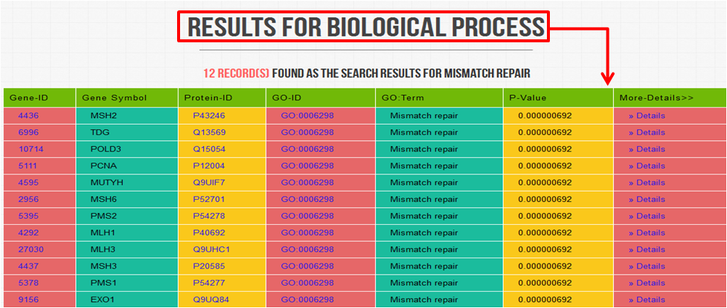Click Details link in MUTYH row
This screenshot has width=727, height=308.
pos(647,183)
